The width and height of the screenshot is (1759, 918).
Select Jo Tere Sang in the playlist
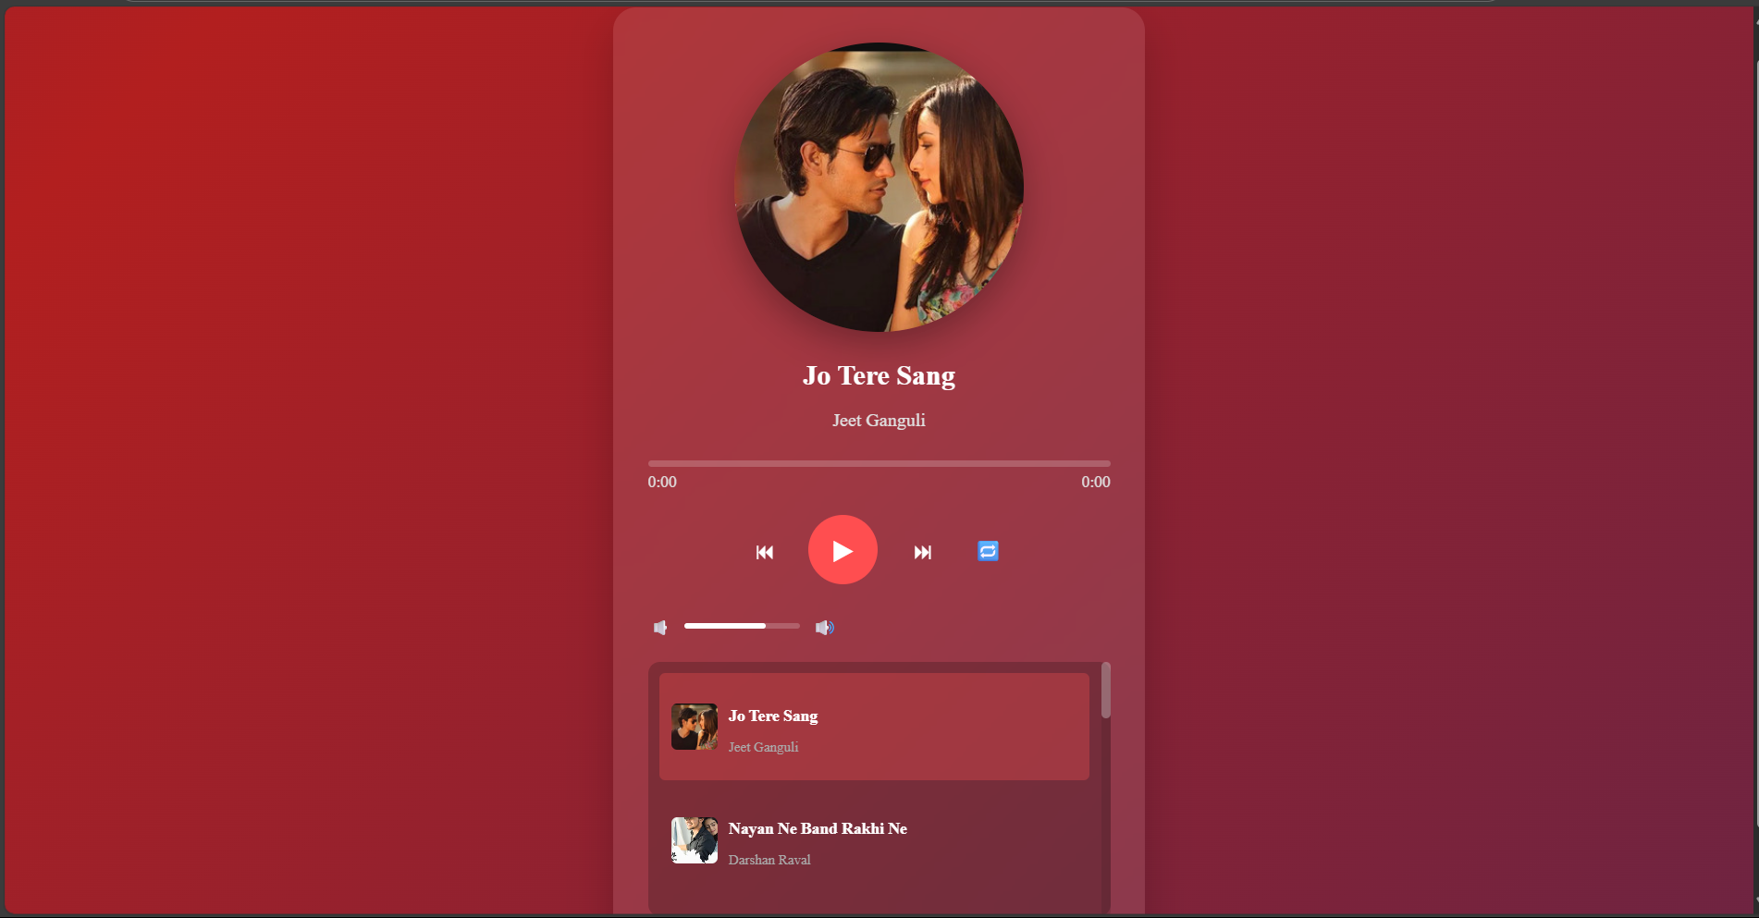pyautogui.click(x=874, y=727)
